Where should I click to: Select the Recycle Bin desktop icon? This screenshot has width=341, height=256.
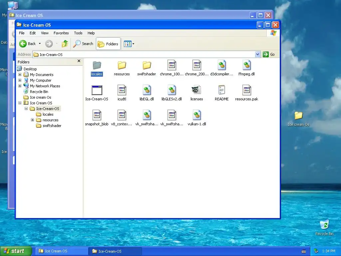click(324, 225)
